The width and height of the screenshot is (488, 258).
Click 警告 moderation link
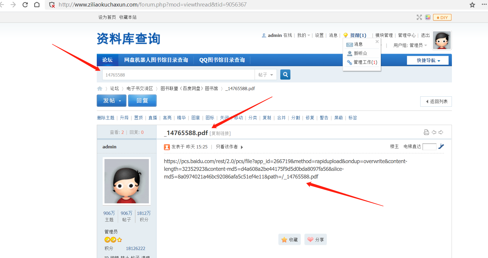324,118
